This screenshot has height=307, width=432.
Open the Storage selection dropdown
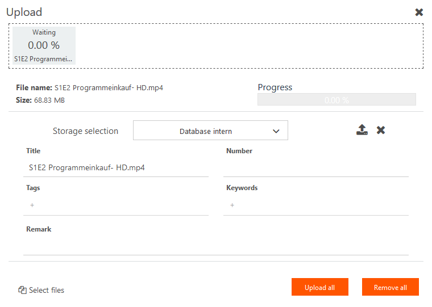click(x=210, y=131)
